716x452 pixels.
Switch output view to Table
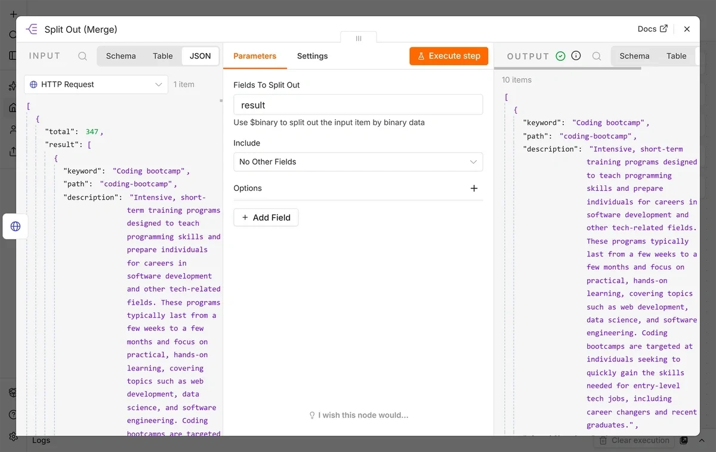tap(677, 56)
